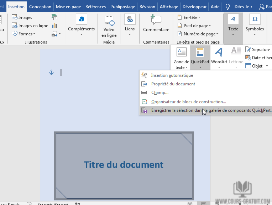Open the Aide tab
The width and height of the screenshot is (272, 205).
pyautogui.click(x=215, y=7)
